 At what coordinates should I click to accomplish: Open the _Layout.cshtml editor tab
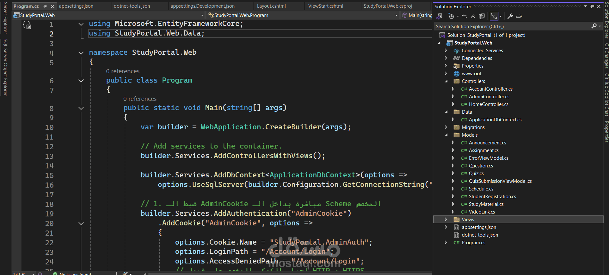coord(271,6)
